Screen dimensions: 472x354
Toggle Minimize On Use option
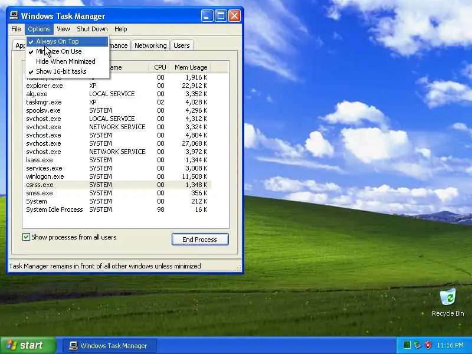coord(67,51)
